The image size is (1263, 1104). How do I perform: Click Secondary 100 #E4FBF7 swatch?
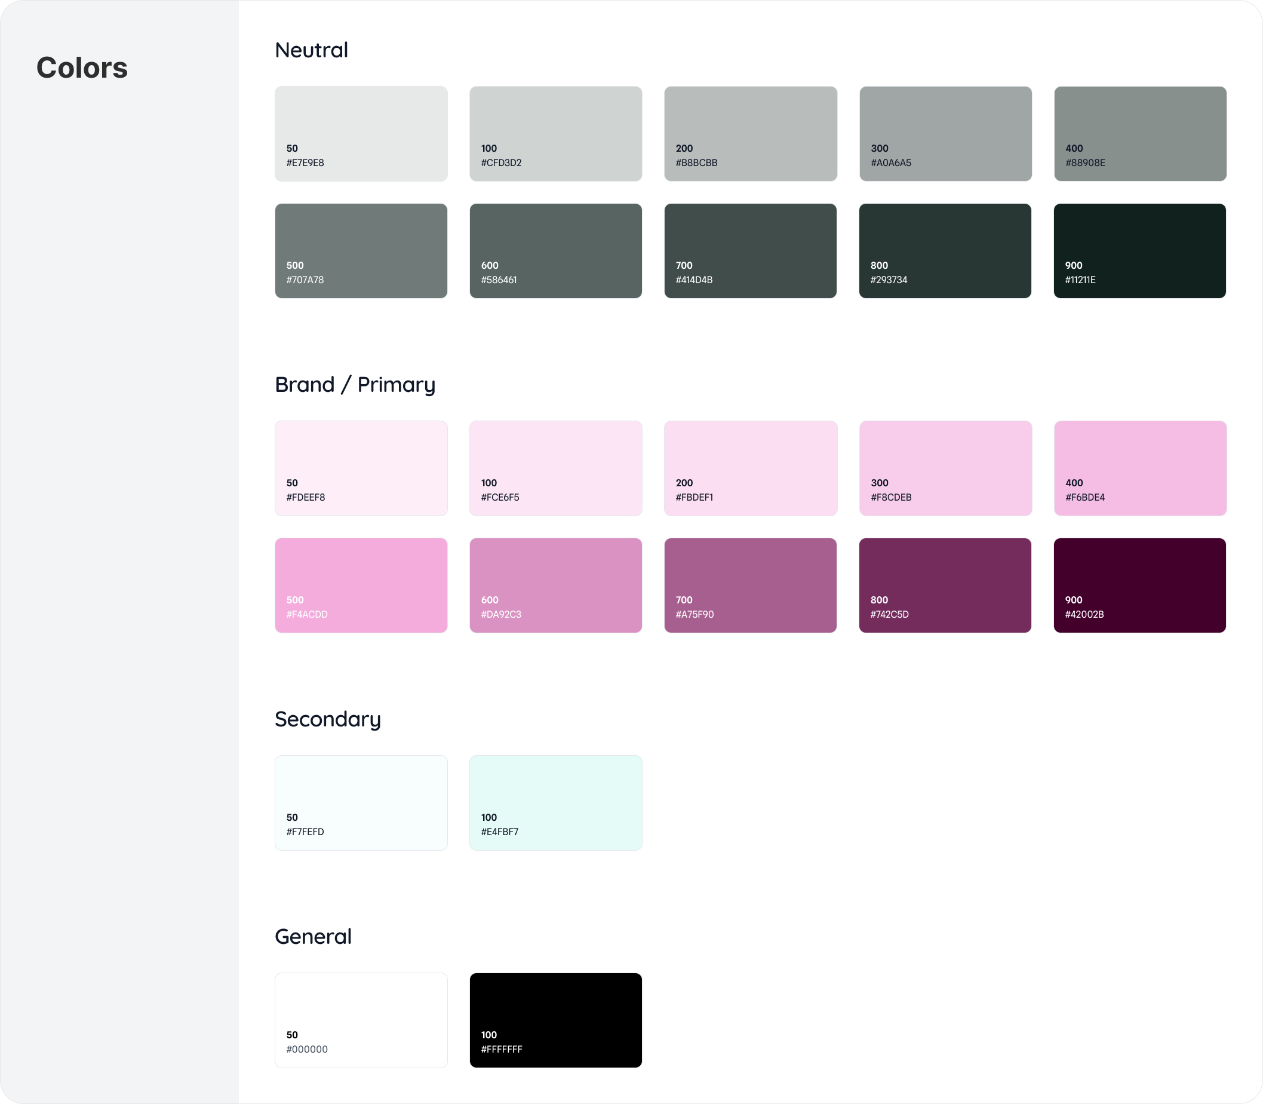(555, 802)
